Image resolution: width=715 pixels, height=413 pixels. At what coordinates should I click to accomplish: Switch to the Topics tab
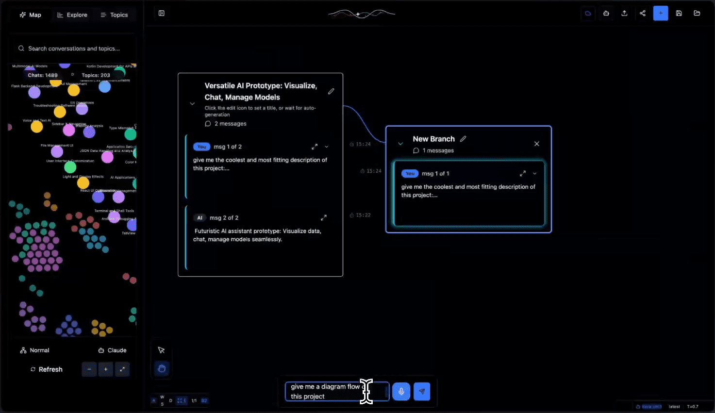click(114, 15)
